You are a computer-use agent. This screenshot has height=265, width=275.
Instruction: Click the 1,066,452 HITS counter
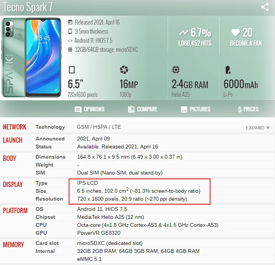point(195,44)
